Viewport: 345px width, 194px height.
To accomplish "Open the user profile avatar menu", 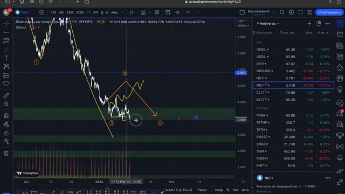I will (6, 12).
